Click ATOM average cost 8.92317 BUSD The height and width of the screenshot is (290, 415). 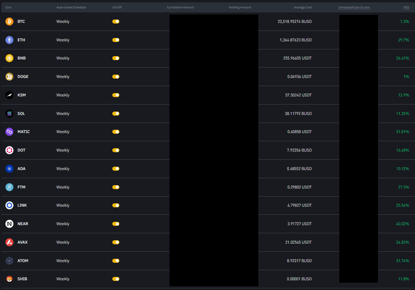tap(299, 260)
